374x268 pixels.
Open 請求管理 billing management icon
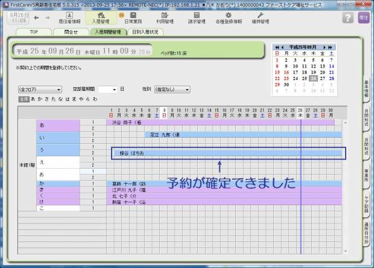click(197, 17)
